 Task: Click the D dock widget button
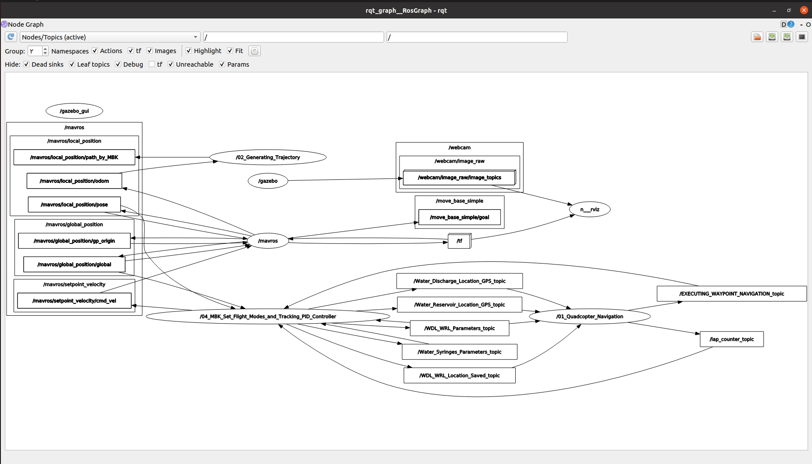(783, 25)
